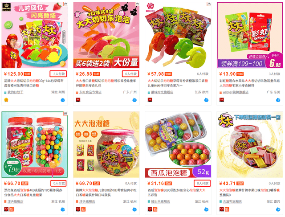The width and height of the screenshot is (285, 217).
Task: Open the wrigley箭牌旗舰店 shop link
Action: (236, 92)
